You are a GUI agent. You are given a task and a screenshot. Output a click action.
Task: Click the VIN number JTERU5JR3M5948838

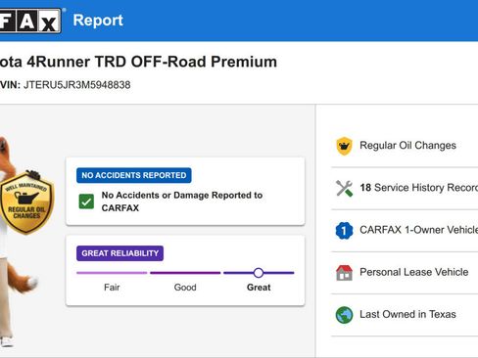(x=77, y=85)
